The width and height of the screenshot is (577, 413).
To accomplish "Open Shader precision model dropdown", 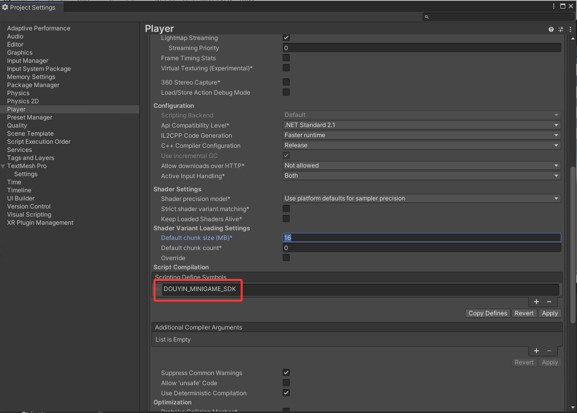I will tap(421, 198).
